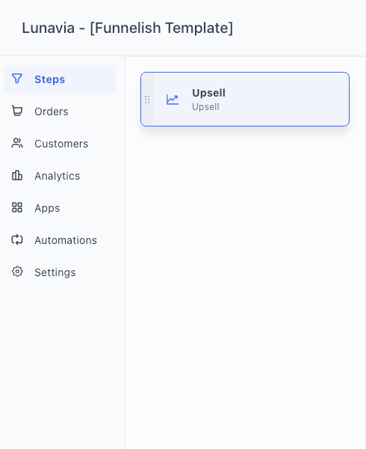Click the people icon for Customers
The image size is (366, 449).
[x=17, y=143]
